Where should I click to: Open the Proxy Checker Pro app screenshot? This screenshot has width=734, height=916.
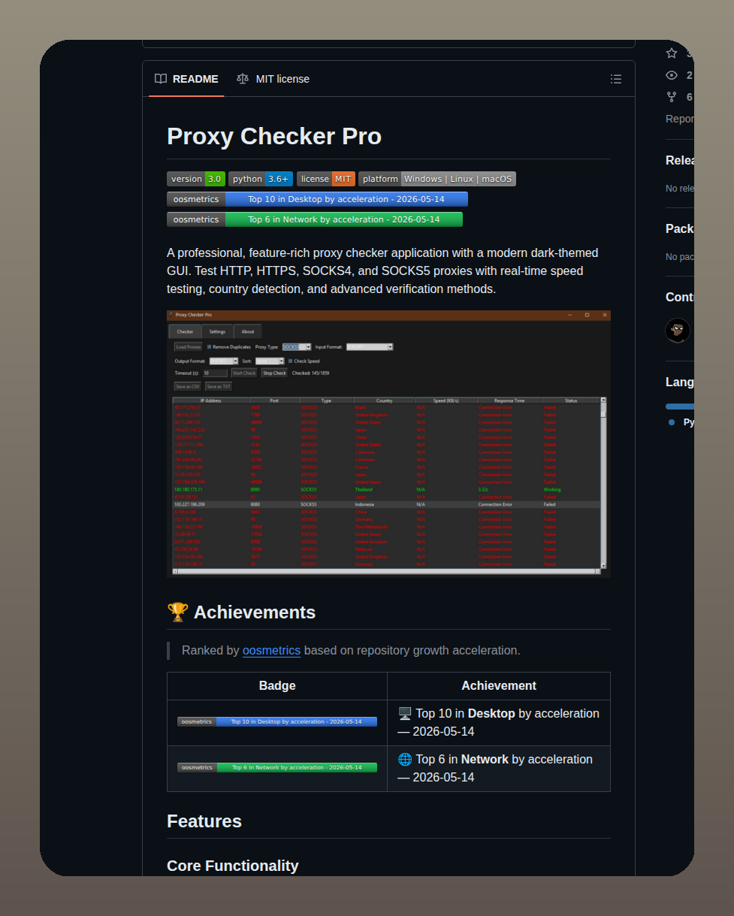pos(388,443)
